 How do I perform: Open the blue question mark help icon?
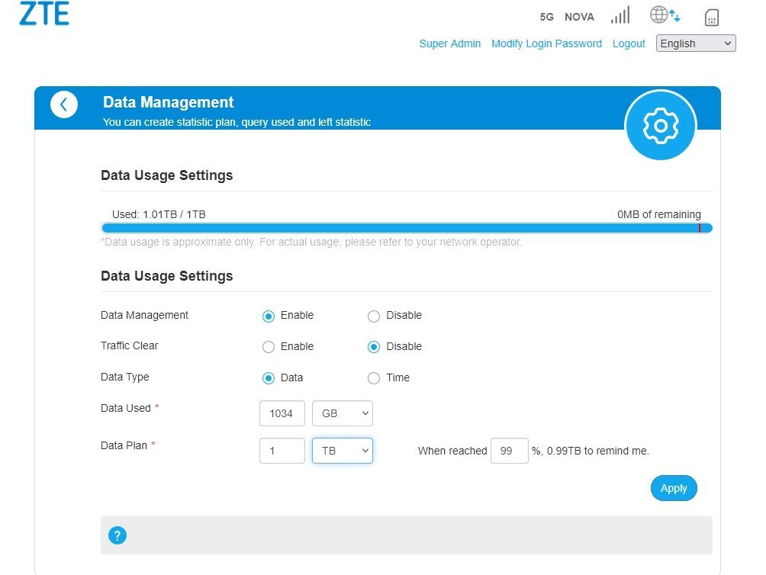(x=117, y=535)
